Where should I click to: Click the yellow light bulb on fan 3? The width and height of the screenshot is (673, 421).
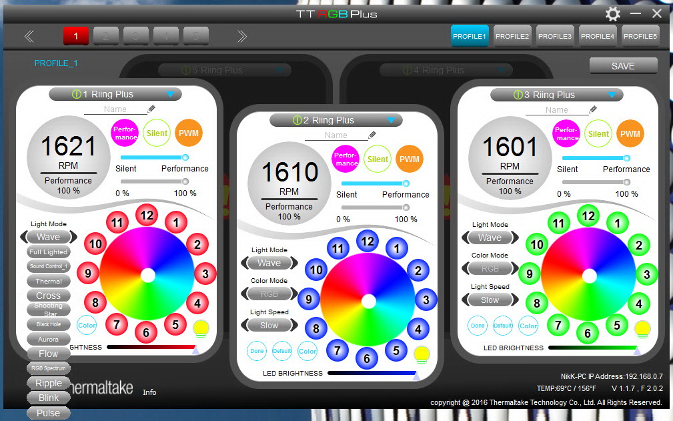coord(642,329)
